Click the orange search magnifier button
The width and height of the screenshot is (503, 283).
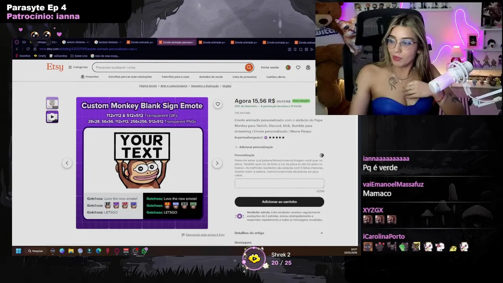coord(249,68)
